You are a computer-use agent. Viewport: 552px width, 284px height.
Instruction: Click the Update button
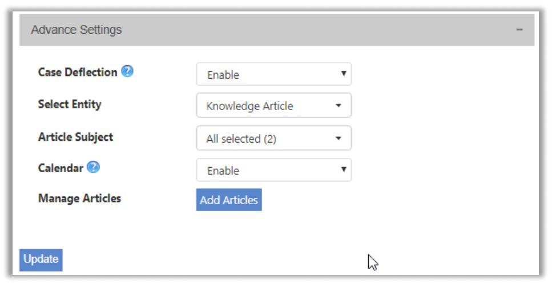[41, 259]
